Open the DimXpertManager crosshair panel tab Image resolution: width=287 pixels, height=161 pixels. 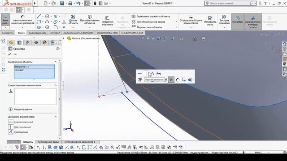pos(36,42)
